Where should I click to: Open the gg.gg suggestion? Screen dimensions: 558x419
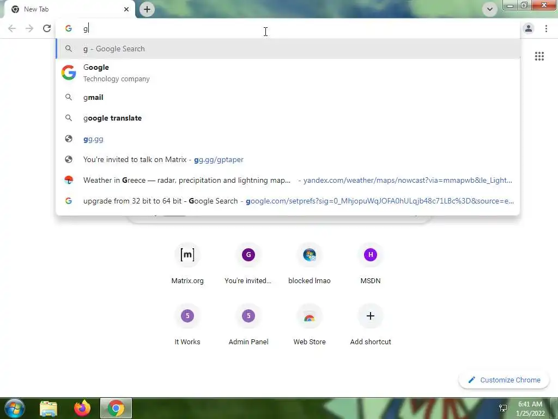point(288,139)
